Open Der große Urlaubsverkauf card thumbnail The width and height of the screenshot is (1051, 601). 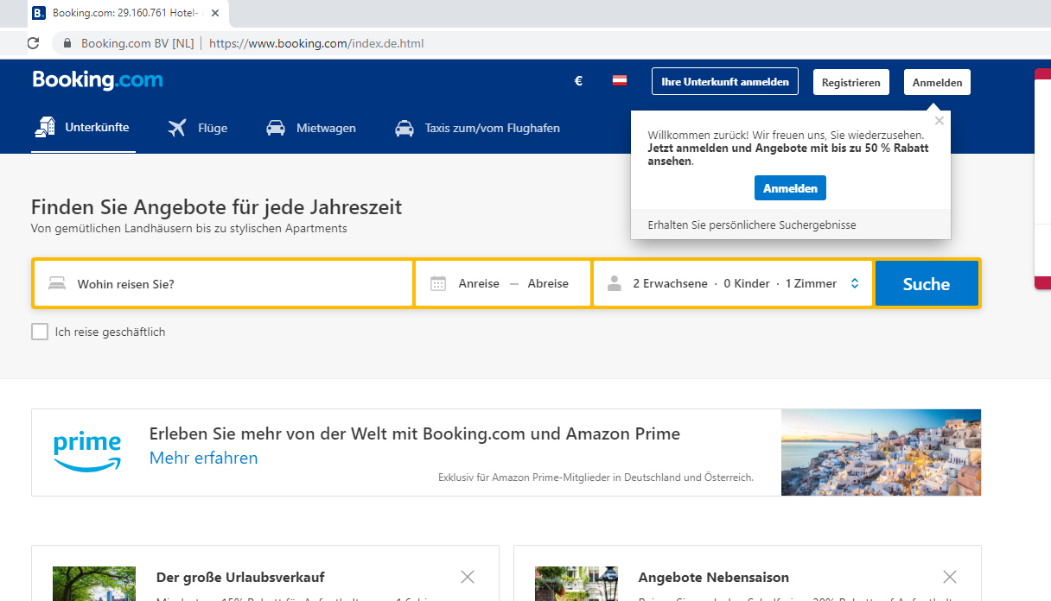[94, 584]
